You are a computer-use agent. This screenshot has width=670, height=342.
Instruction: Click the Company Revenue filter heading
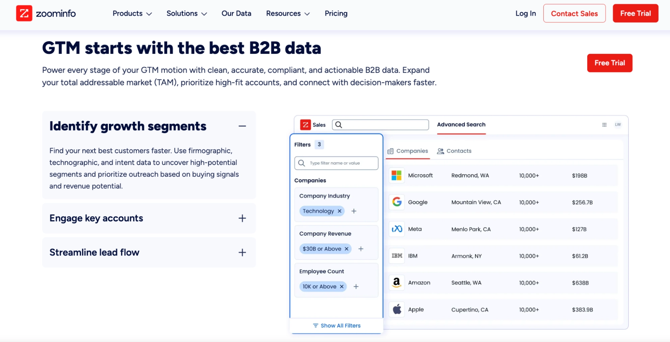(x=325, y=234)
